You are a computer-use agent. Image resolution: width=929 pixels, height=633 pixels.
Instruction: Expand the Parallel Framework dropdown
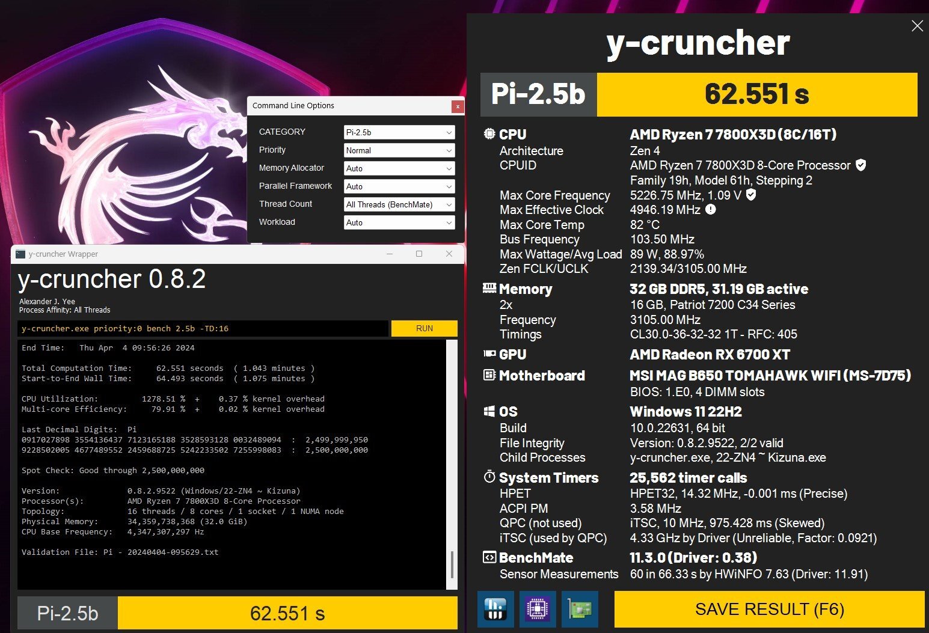399,186
